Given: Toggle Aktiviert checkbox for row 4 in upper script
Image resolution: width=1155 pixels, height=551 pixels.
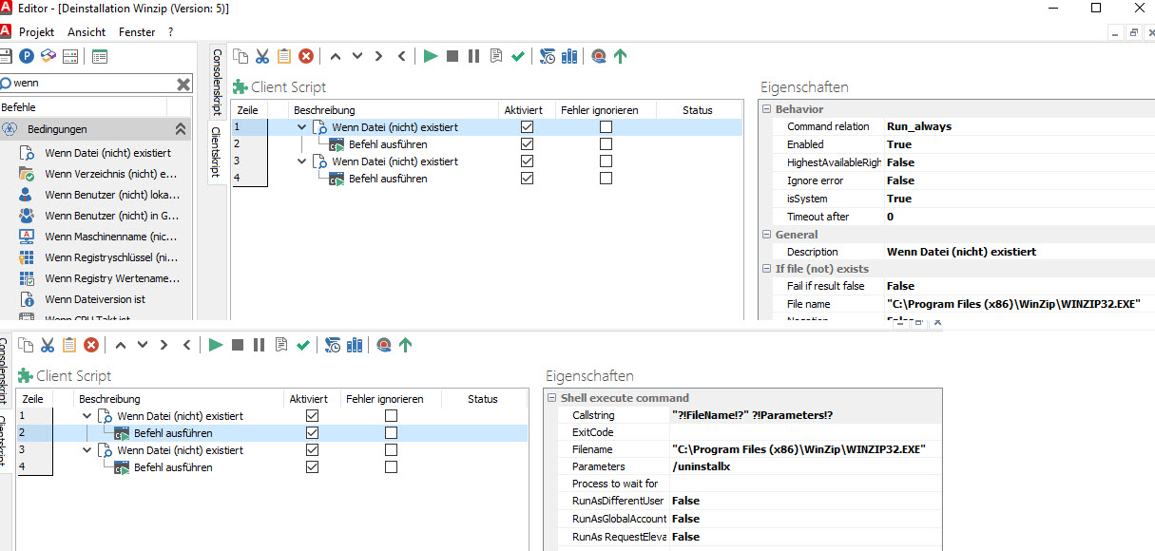Looking at the screenshot, I should click(527, 179).
